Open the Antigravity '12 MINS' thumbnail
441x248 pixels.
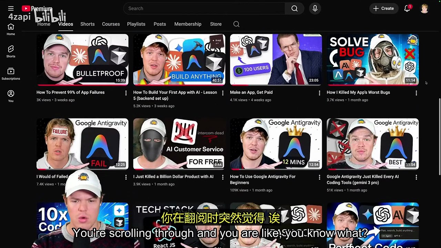(x=276, y=144)
